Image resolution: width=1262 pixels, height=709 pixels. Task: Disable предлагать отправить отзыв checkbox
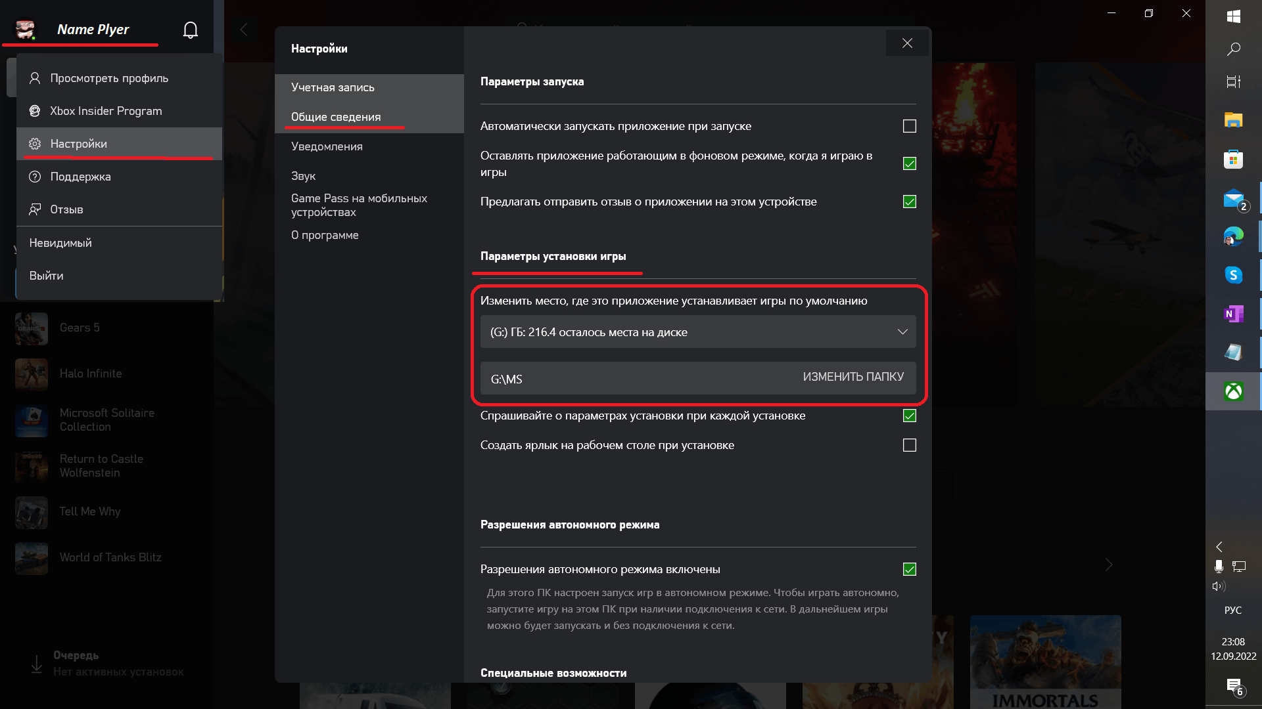coord(909,201)
